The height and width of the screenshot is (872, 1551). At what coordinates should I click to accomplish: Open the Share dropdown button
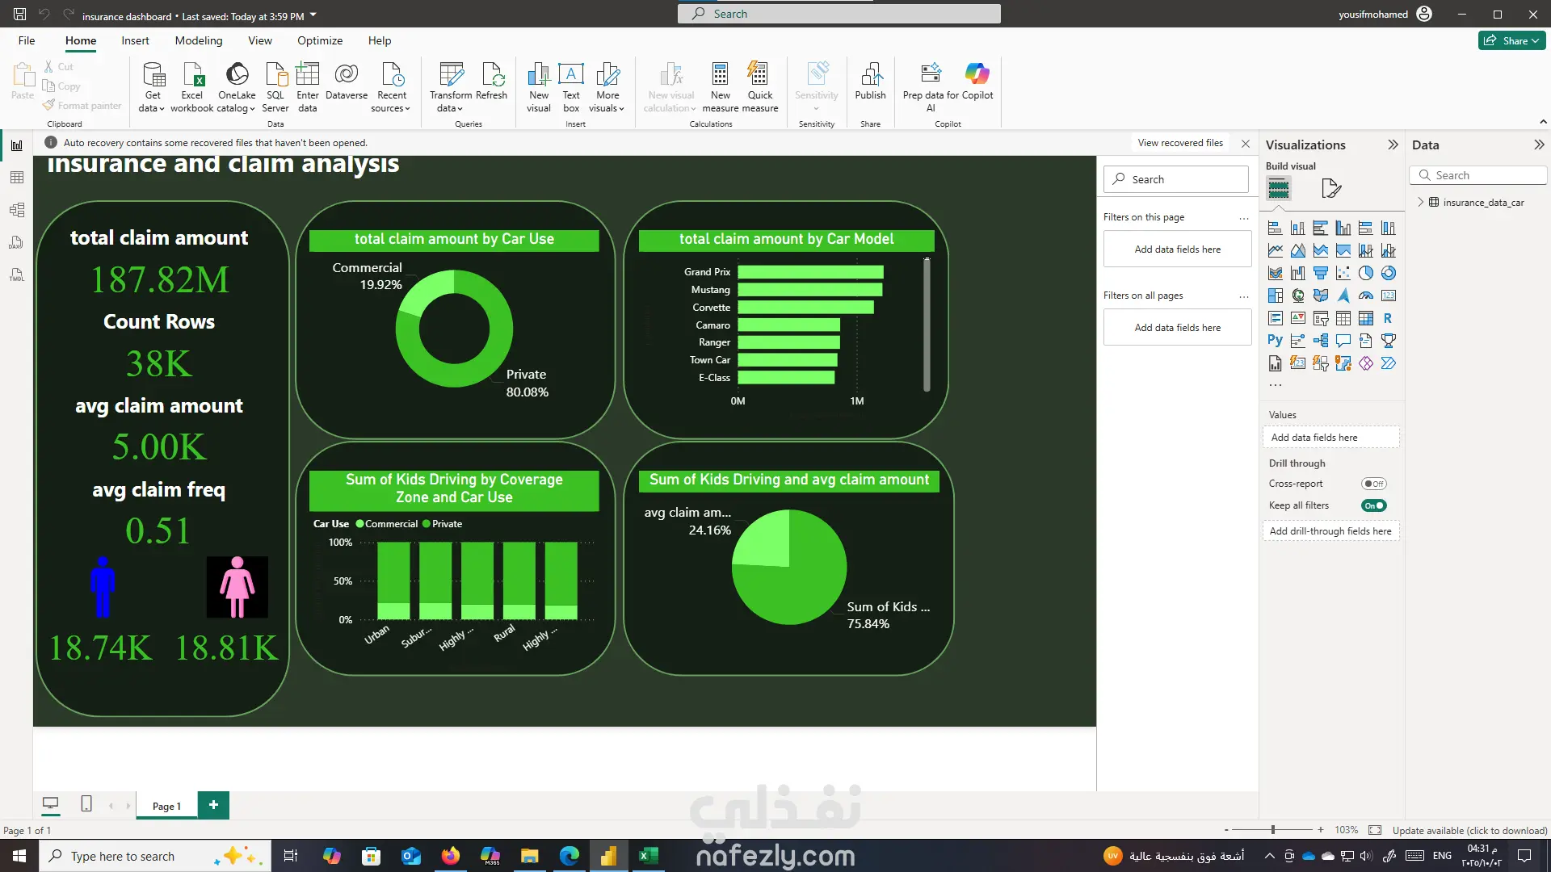[x=1511, y=40]
